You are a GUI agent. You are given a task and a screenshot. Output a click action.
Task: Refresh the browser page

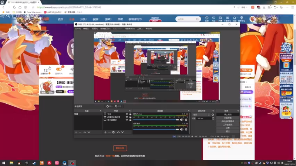14,7
